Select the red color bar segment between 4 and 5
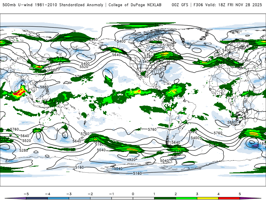266x200 pixels. click(229, 198)
